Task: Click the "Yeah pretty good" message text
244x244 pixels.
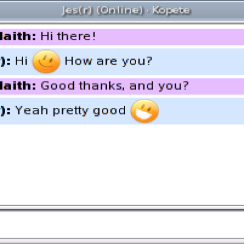Action: pyautogui.click(x=71, y=111)
